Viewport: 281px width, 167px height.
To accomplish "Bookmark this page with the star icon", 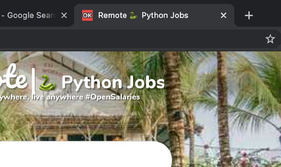I will [270, 39].
